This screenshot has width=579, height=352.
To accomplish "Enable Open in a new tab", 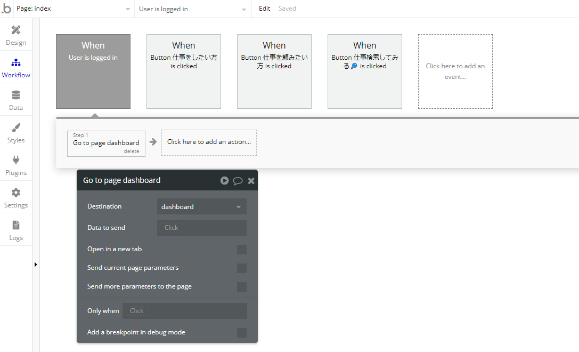I will point(241,250).
